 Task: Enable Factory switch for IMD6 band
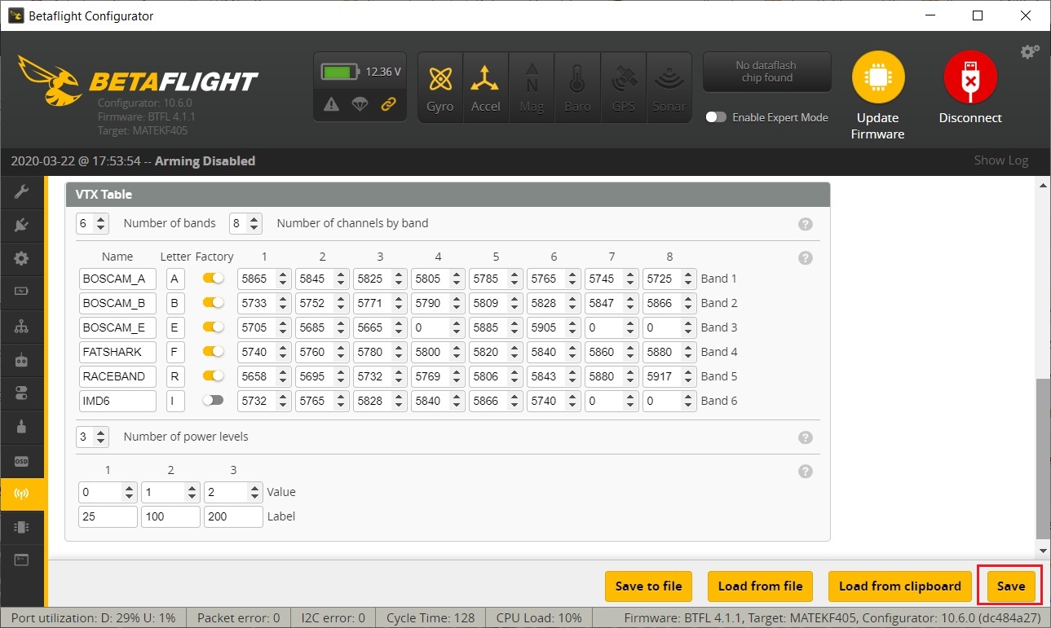click(x=213, y=401)
